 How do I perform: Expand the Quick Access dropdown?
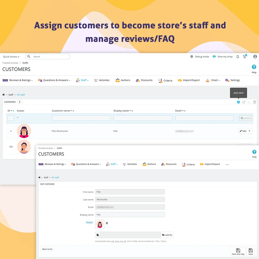[x=11, y=56]
